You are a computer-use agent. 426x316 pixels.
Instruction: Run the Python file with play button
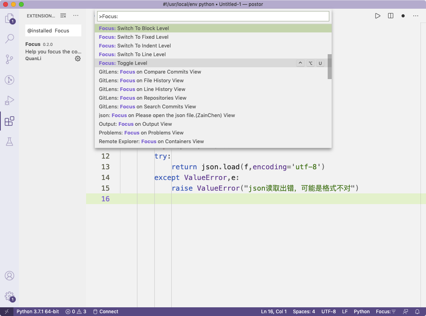pyautogui.click(x=378, y=16)
